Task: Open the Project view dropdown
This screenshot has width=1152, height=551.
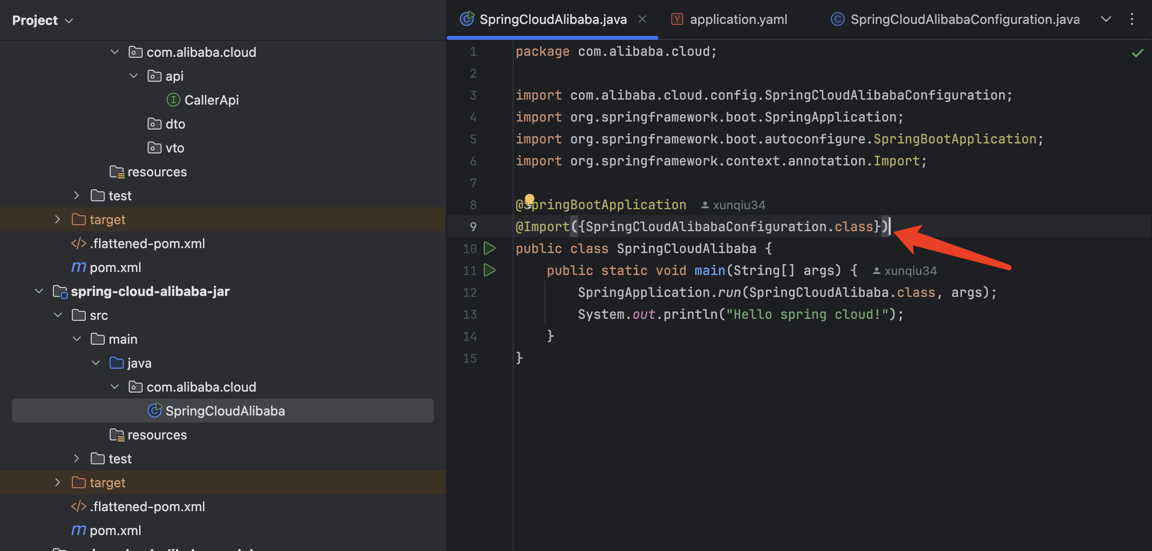Action: click(69, 20)
